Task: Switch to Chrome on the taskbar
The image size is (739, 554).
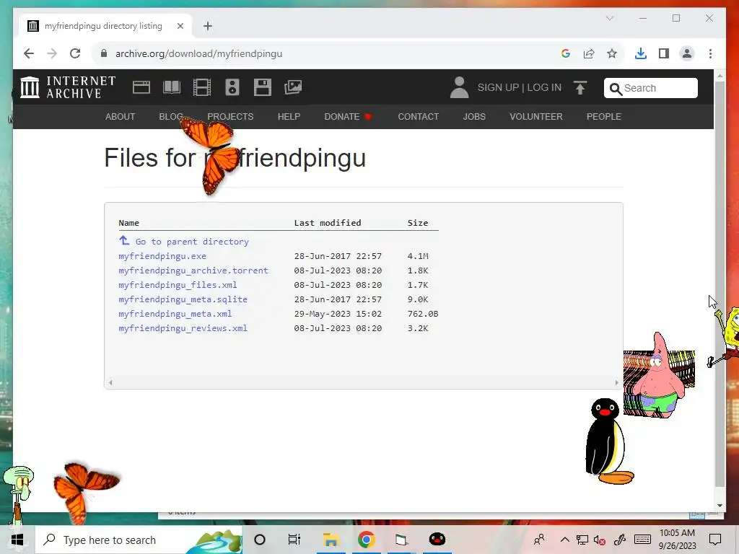Action: tap(366, 540)
